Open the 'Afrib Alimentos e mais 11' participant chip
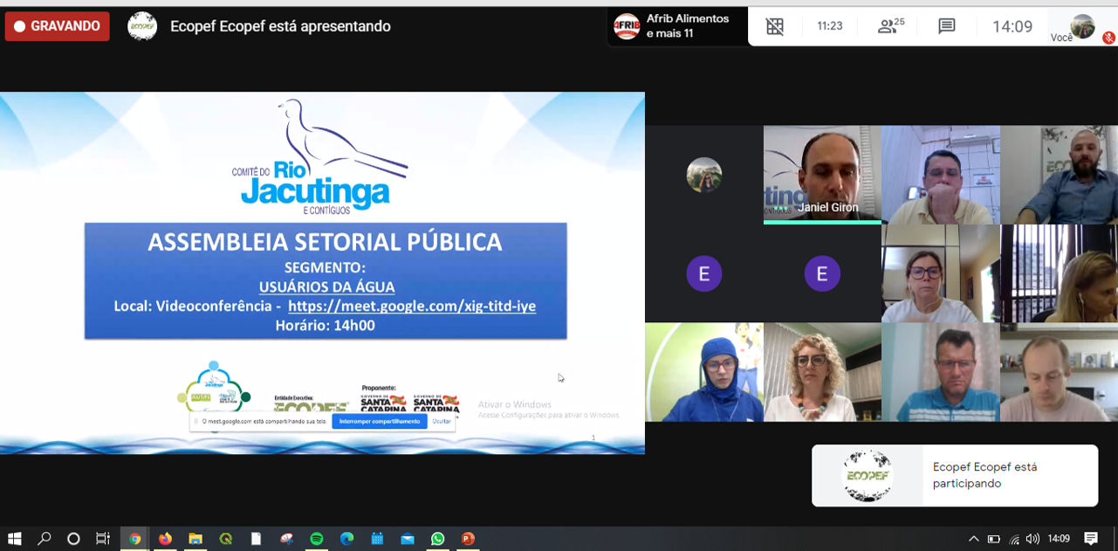The image size is (1118, 551). [677, 26]
